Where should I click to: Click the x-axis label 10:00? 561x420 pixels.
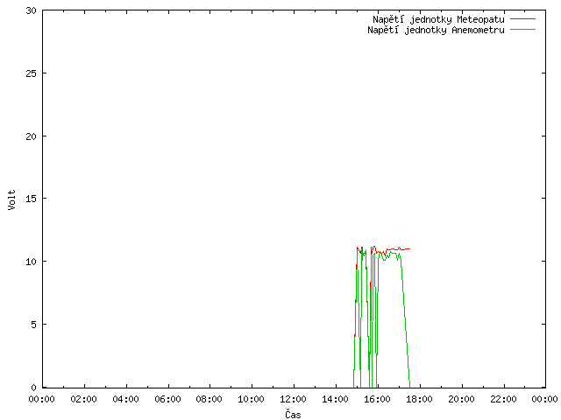point(252,399)
